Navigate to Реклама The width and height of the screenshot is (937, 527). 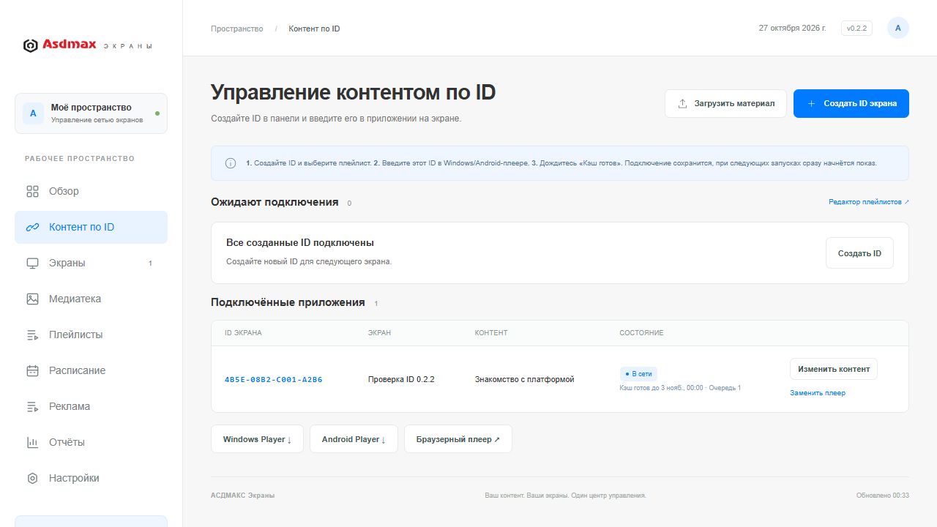tap(91, 406)
